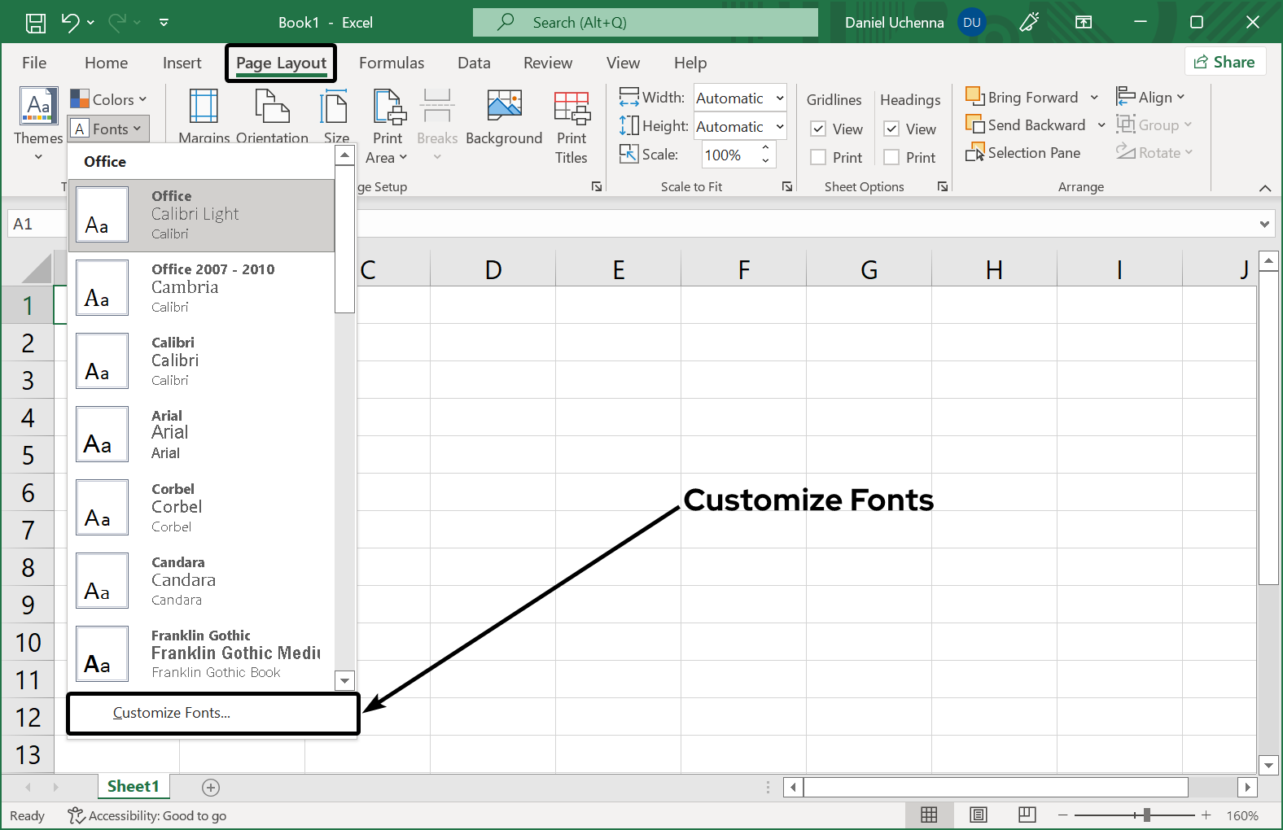Open Ribbon Display Options icon
1283x830 pixels.
pos(1084,23)
